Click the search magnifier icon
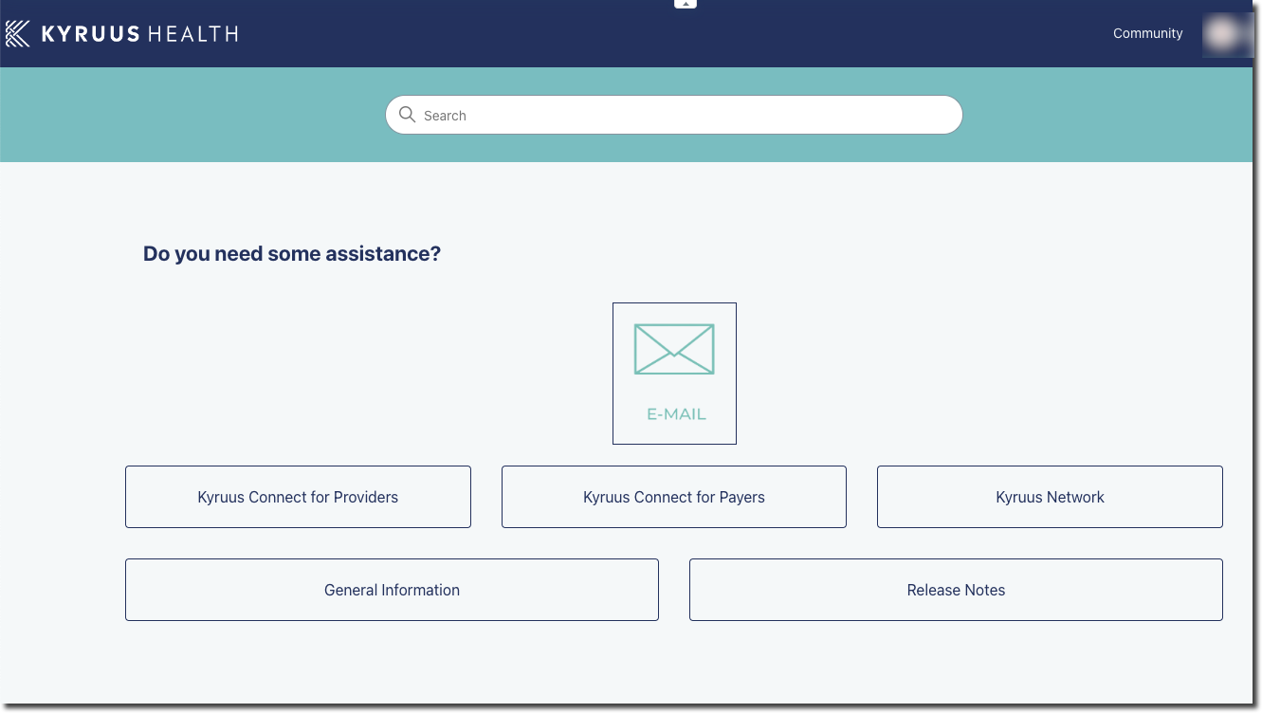 click(x=408, y=115)
